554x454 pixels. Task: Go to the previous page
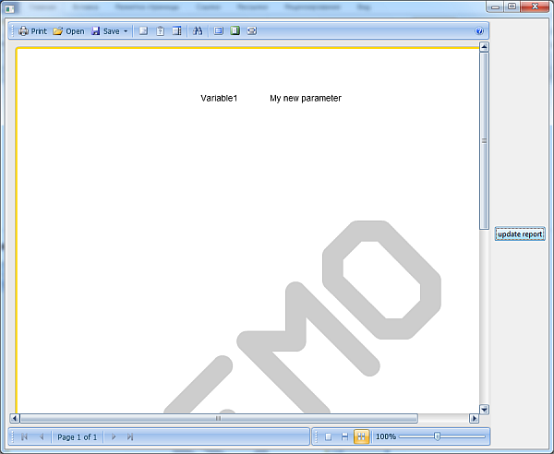pyautogui.click(x=42, y=436)
